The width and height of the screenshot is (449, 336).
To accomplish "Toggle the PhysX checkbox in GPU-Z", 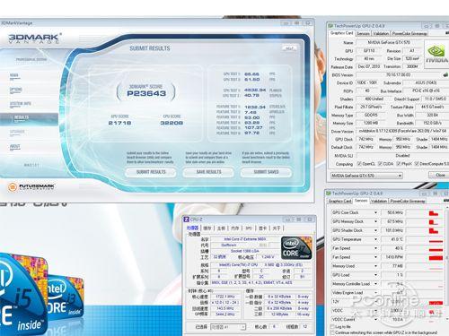I will (399, 164).
